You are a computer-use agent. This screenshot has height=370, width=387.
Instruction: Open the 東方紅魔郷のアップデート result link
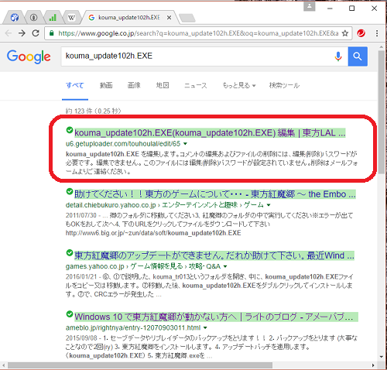(214, 255)
